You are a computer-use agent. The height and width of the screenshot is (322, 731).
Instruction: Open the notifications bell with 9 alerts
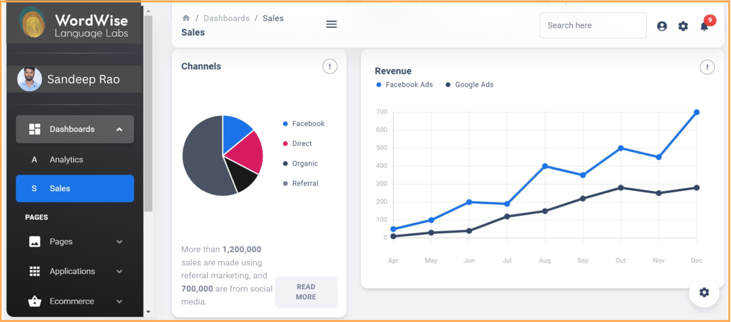pos(704,26)
